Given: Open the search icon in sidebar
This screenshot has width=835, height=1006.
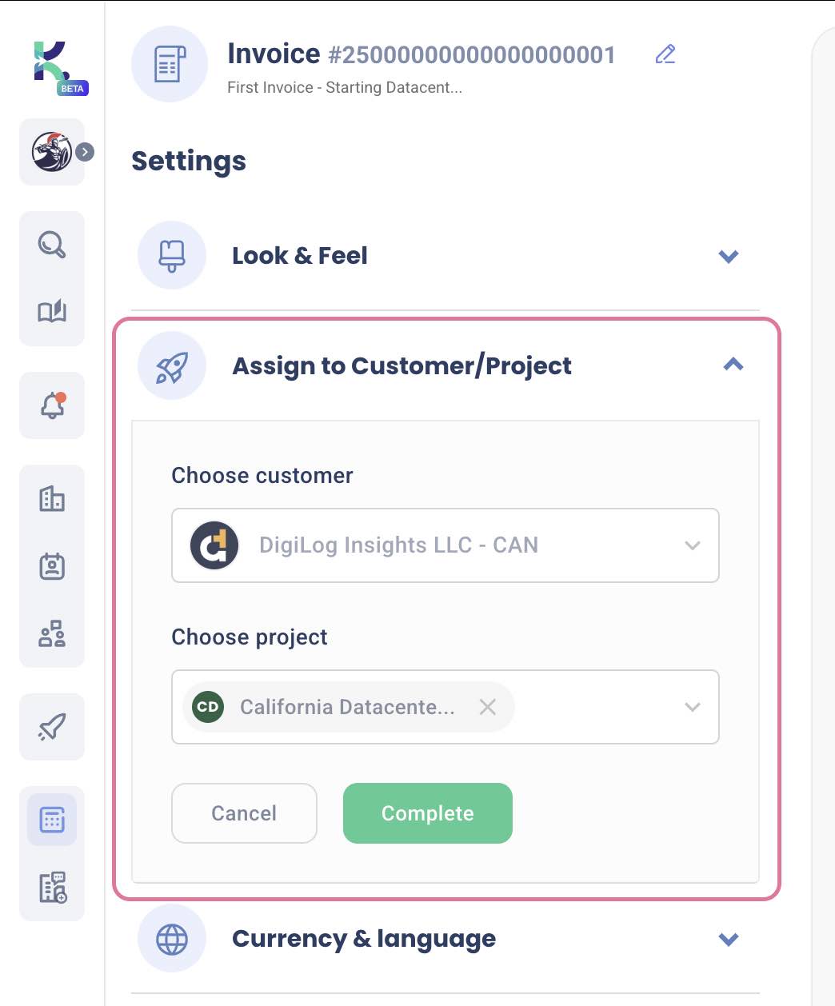Looking at the screenshot, I should pyautogui.click(x=51, y=245).
